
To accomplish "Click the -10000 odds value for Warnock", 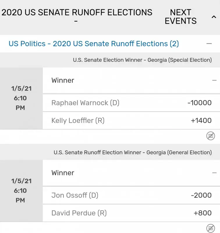I will click(199, 103).
